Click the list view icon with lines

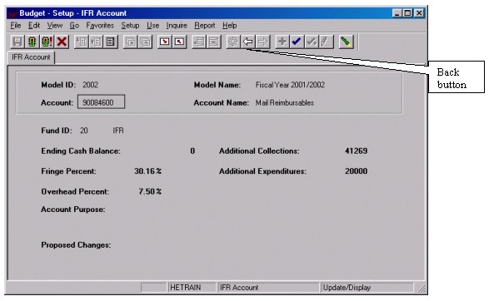point(111,42)
